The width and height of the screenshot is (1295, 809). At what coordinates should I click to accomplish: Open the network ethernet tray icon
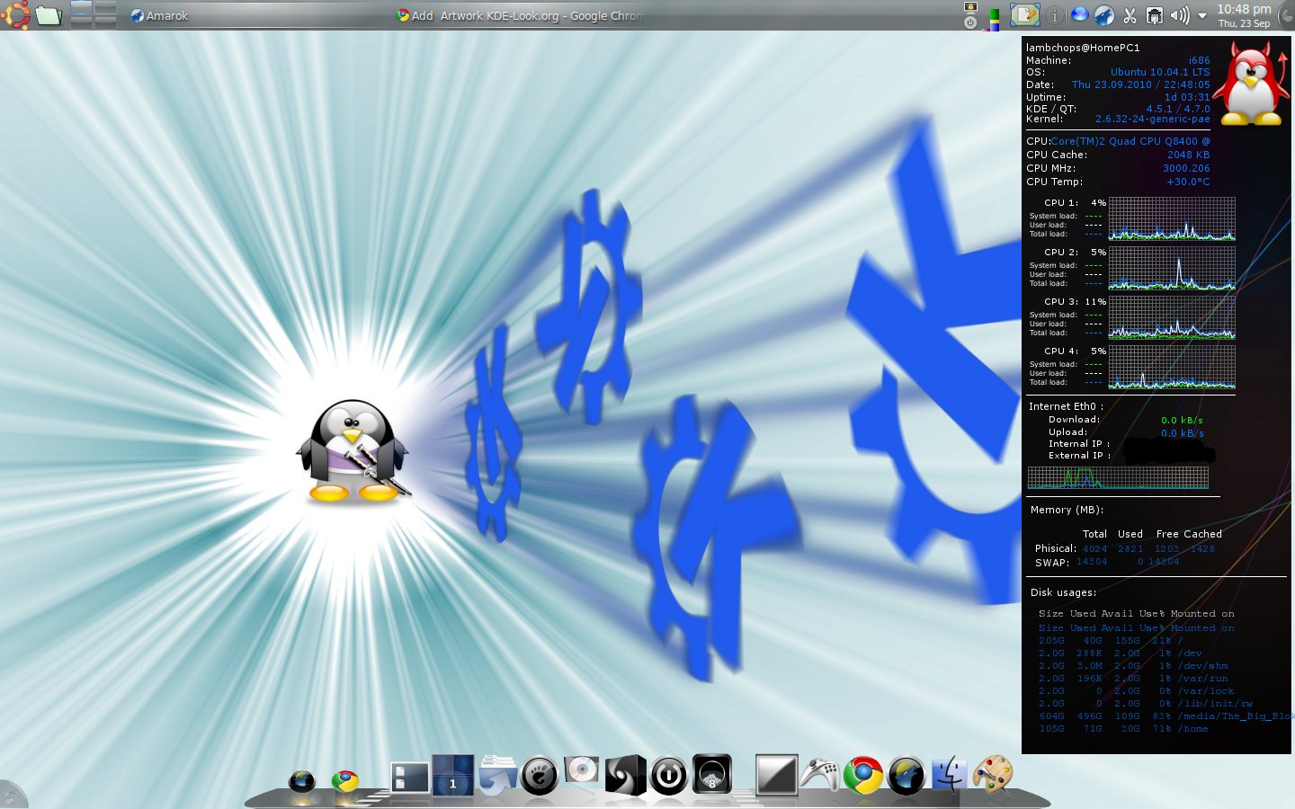point(1155,15)
